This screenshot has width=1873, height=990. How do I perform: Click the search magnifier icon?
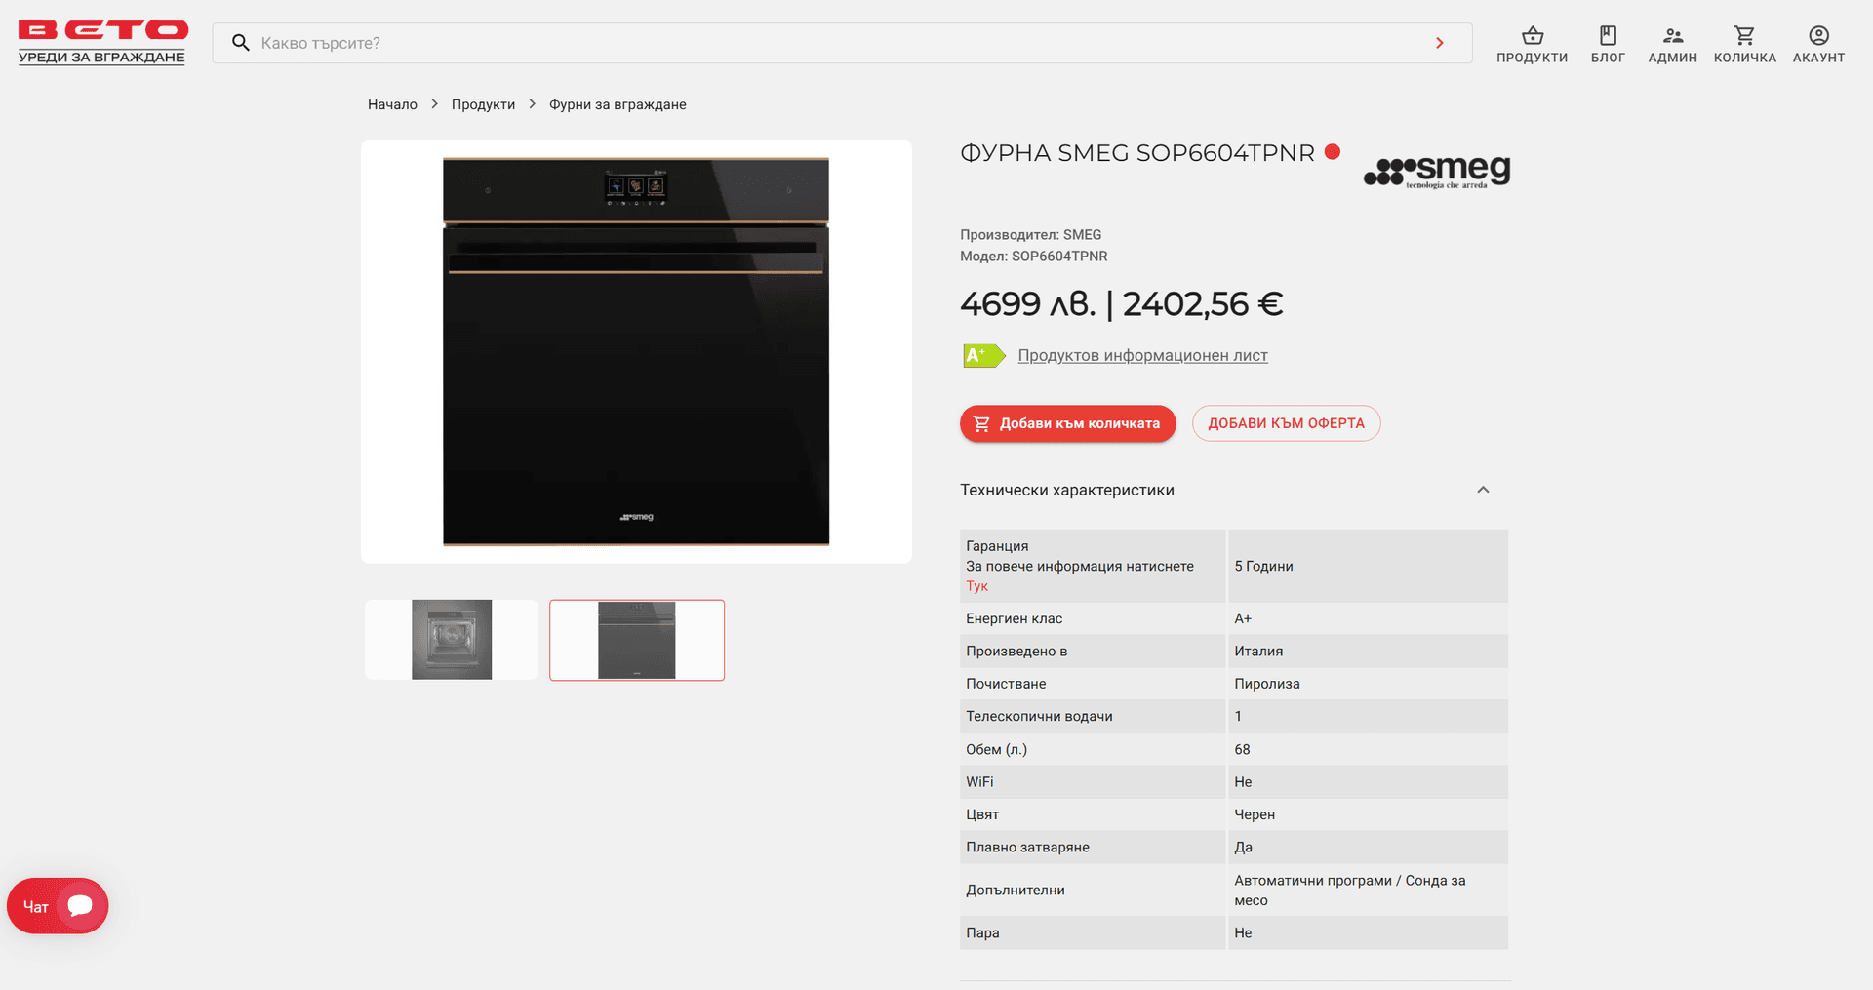240,43
